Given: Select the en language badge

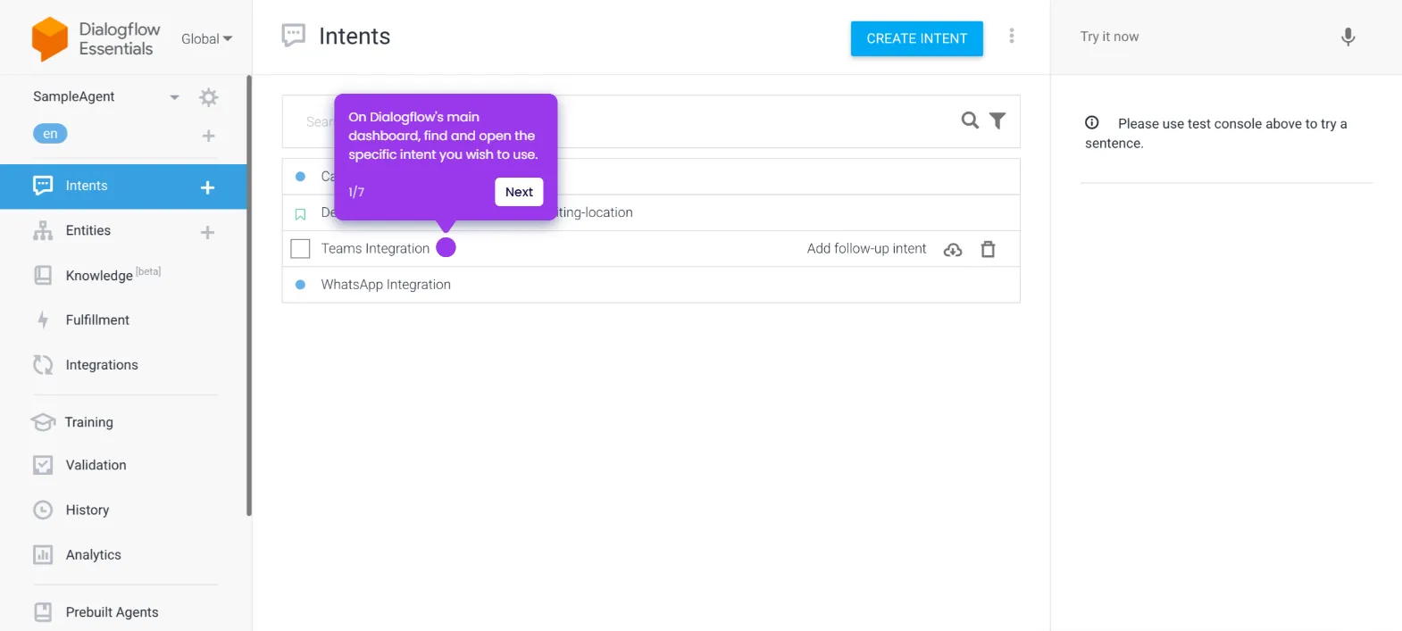Looking at the screenshot, I should [50, 134].
